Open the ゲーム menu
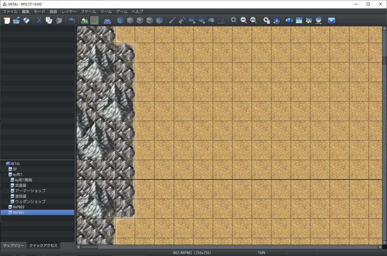 (122, 12)
